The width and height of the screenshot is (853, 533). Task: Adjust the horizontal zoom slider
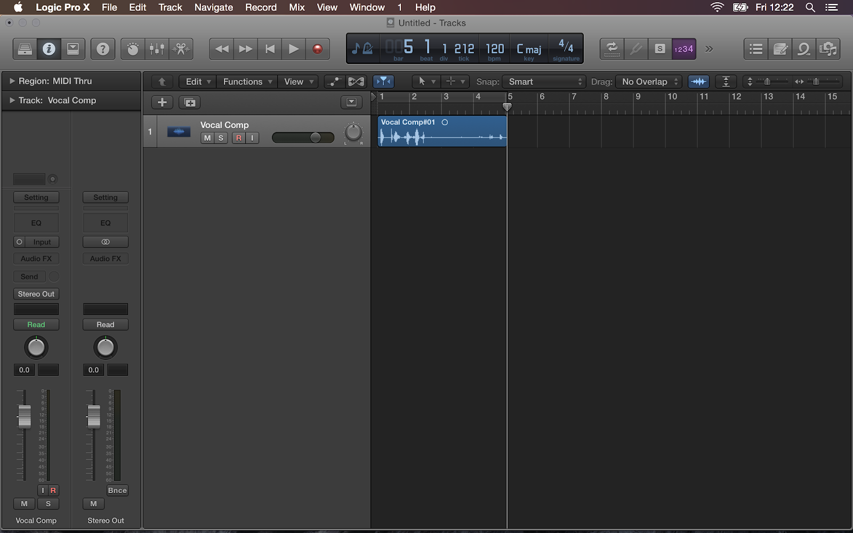(817, 82)
